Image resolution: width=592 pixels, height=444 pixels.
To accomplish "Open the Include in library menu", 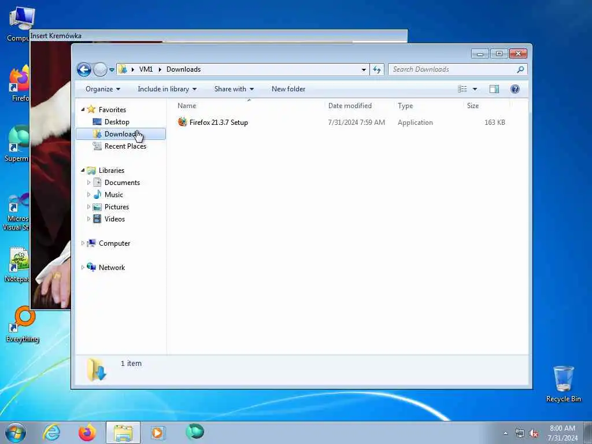I will point(167,89).
